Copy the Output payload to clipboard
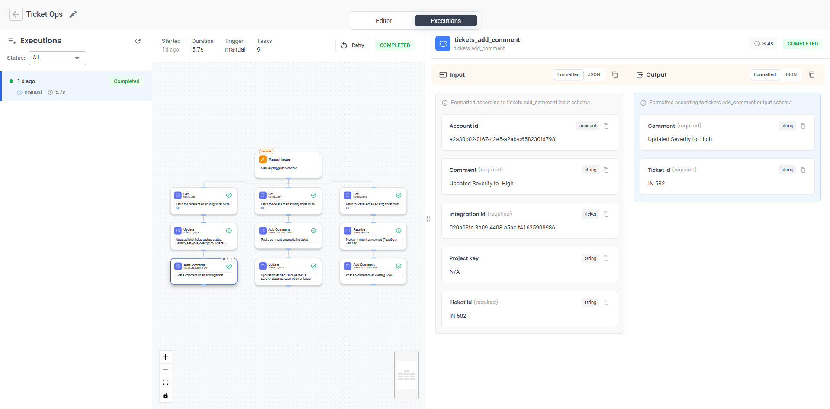Screen dimensions: 830x409 click(x=811, y=74)
